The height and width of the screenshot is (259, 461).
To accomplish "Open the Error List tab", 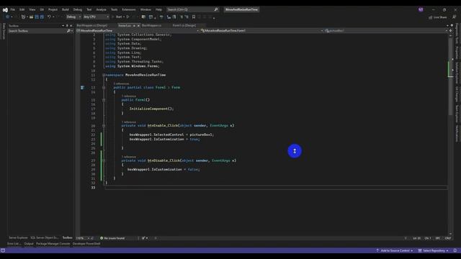I will pos(14,244).
